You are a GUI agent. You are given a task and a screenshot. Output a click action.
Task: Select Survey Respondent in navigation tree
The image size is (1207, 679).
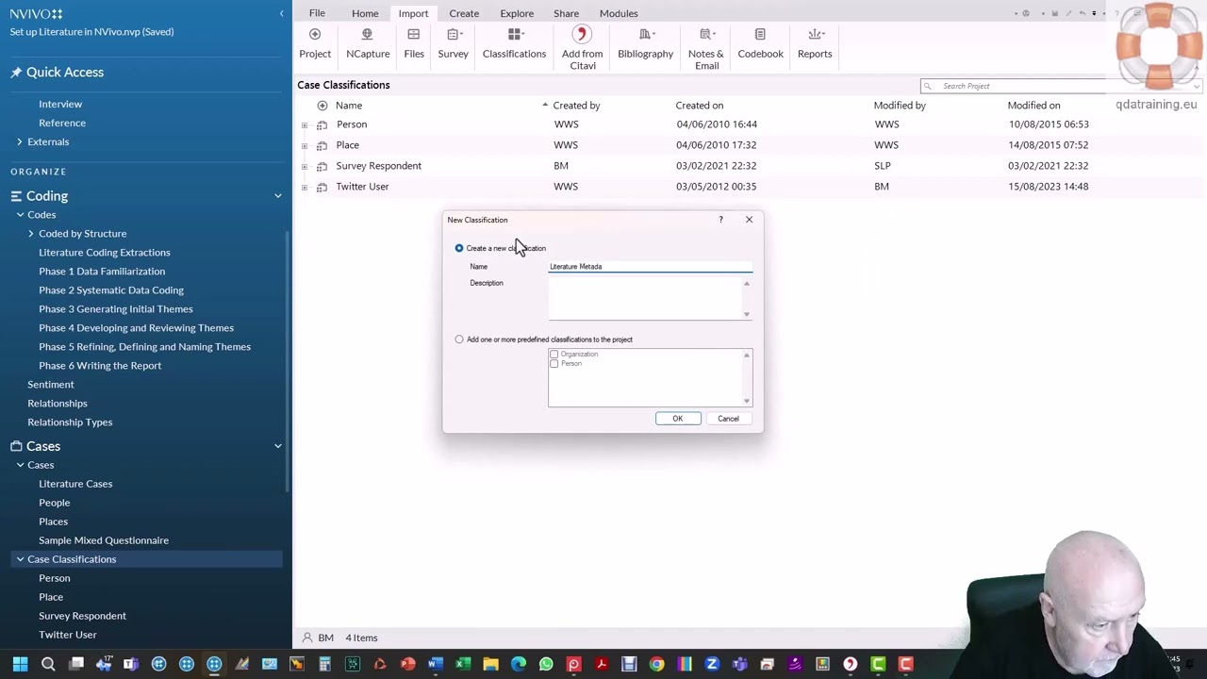82,616
